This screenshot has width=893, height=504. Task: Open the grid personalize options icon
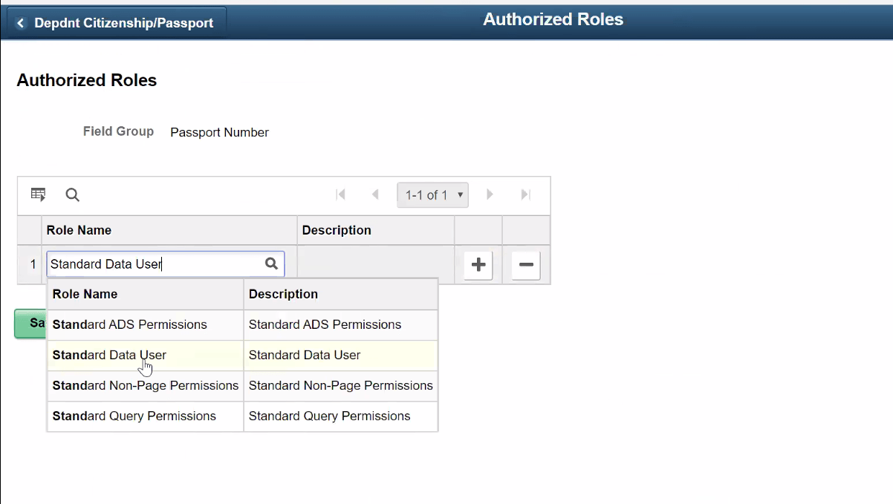tap(38, 194)
